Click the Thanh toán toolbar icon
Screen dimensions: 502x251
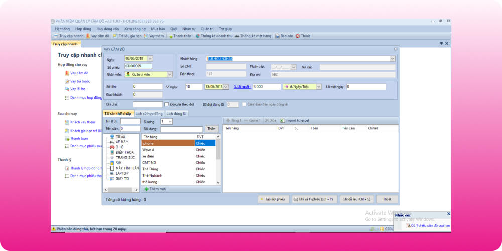point(171,36)
